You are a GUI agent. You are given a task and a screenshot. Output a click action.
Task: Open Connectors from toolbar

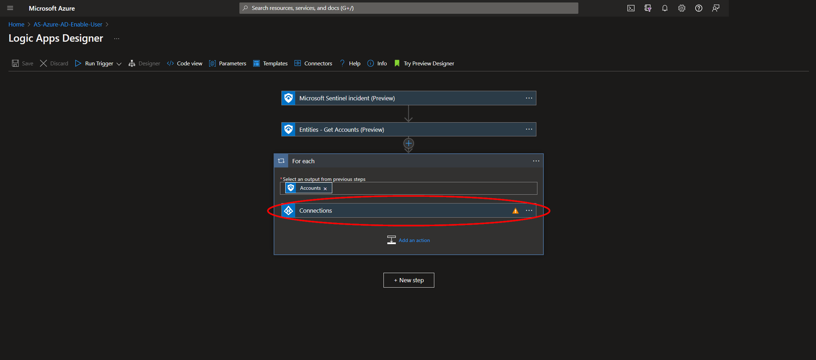(313, 63)
